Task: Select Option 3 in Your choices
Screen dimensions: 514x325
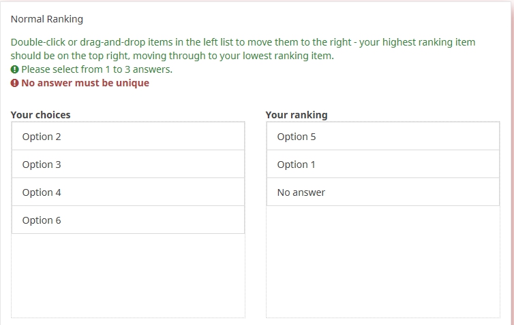Action: point(127,165)
